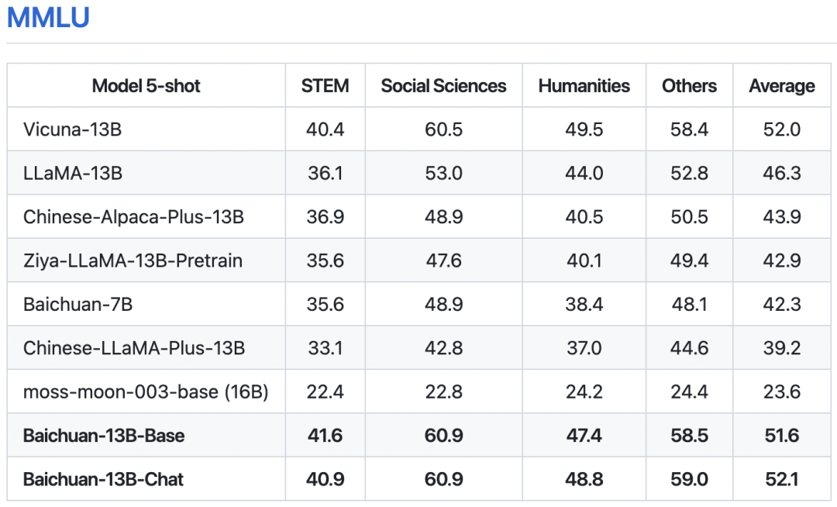Click the LLaMA-13B model name cell
The height and width of the screenshot is (507, 837).
click(73, 173)
